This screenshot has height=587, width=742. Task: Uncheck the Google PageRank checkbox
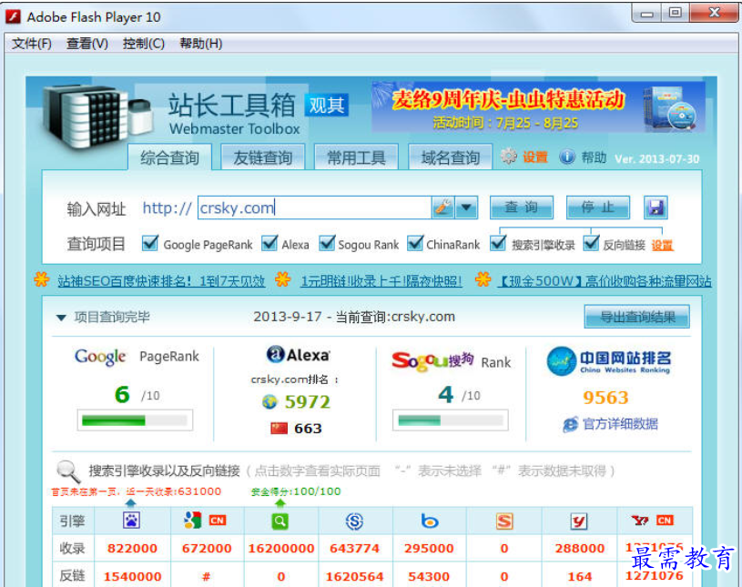[x=150, y=244]
